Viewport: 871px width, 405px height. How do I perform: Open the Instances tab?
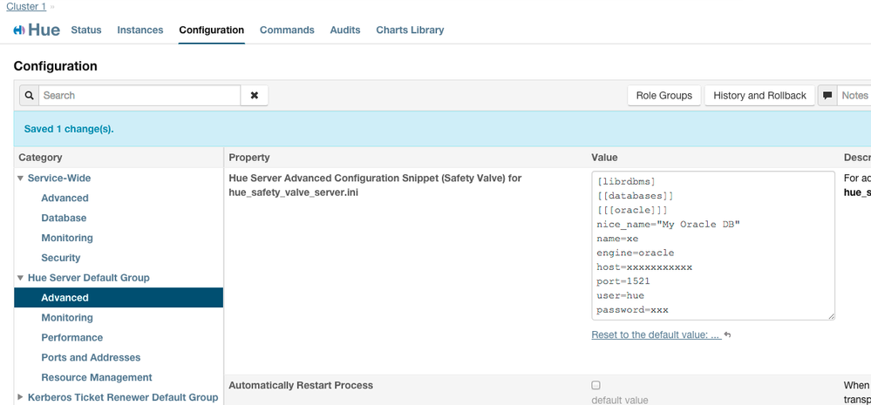140,30
